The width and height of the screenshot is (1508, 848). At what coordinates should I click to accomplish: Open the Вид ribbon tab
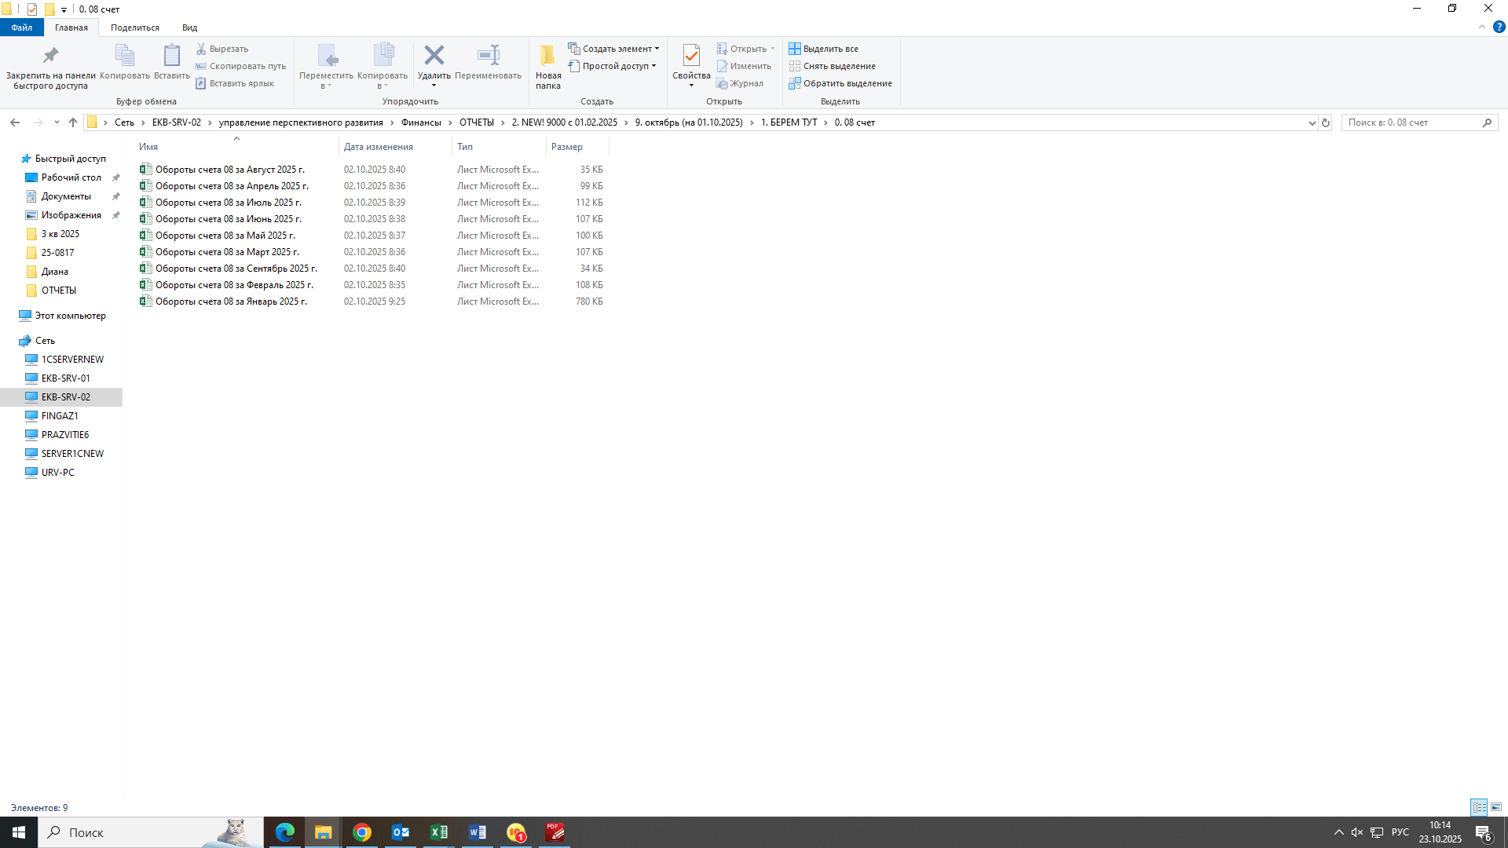(x=189, y=27)
